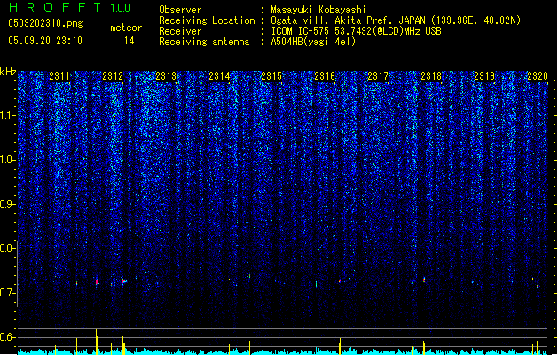Click the 0.9 frequency axis label
This screenshot has width=558, height=355.
tap(7, 204)
